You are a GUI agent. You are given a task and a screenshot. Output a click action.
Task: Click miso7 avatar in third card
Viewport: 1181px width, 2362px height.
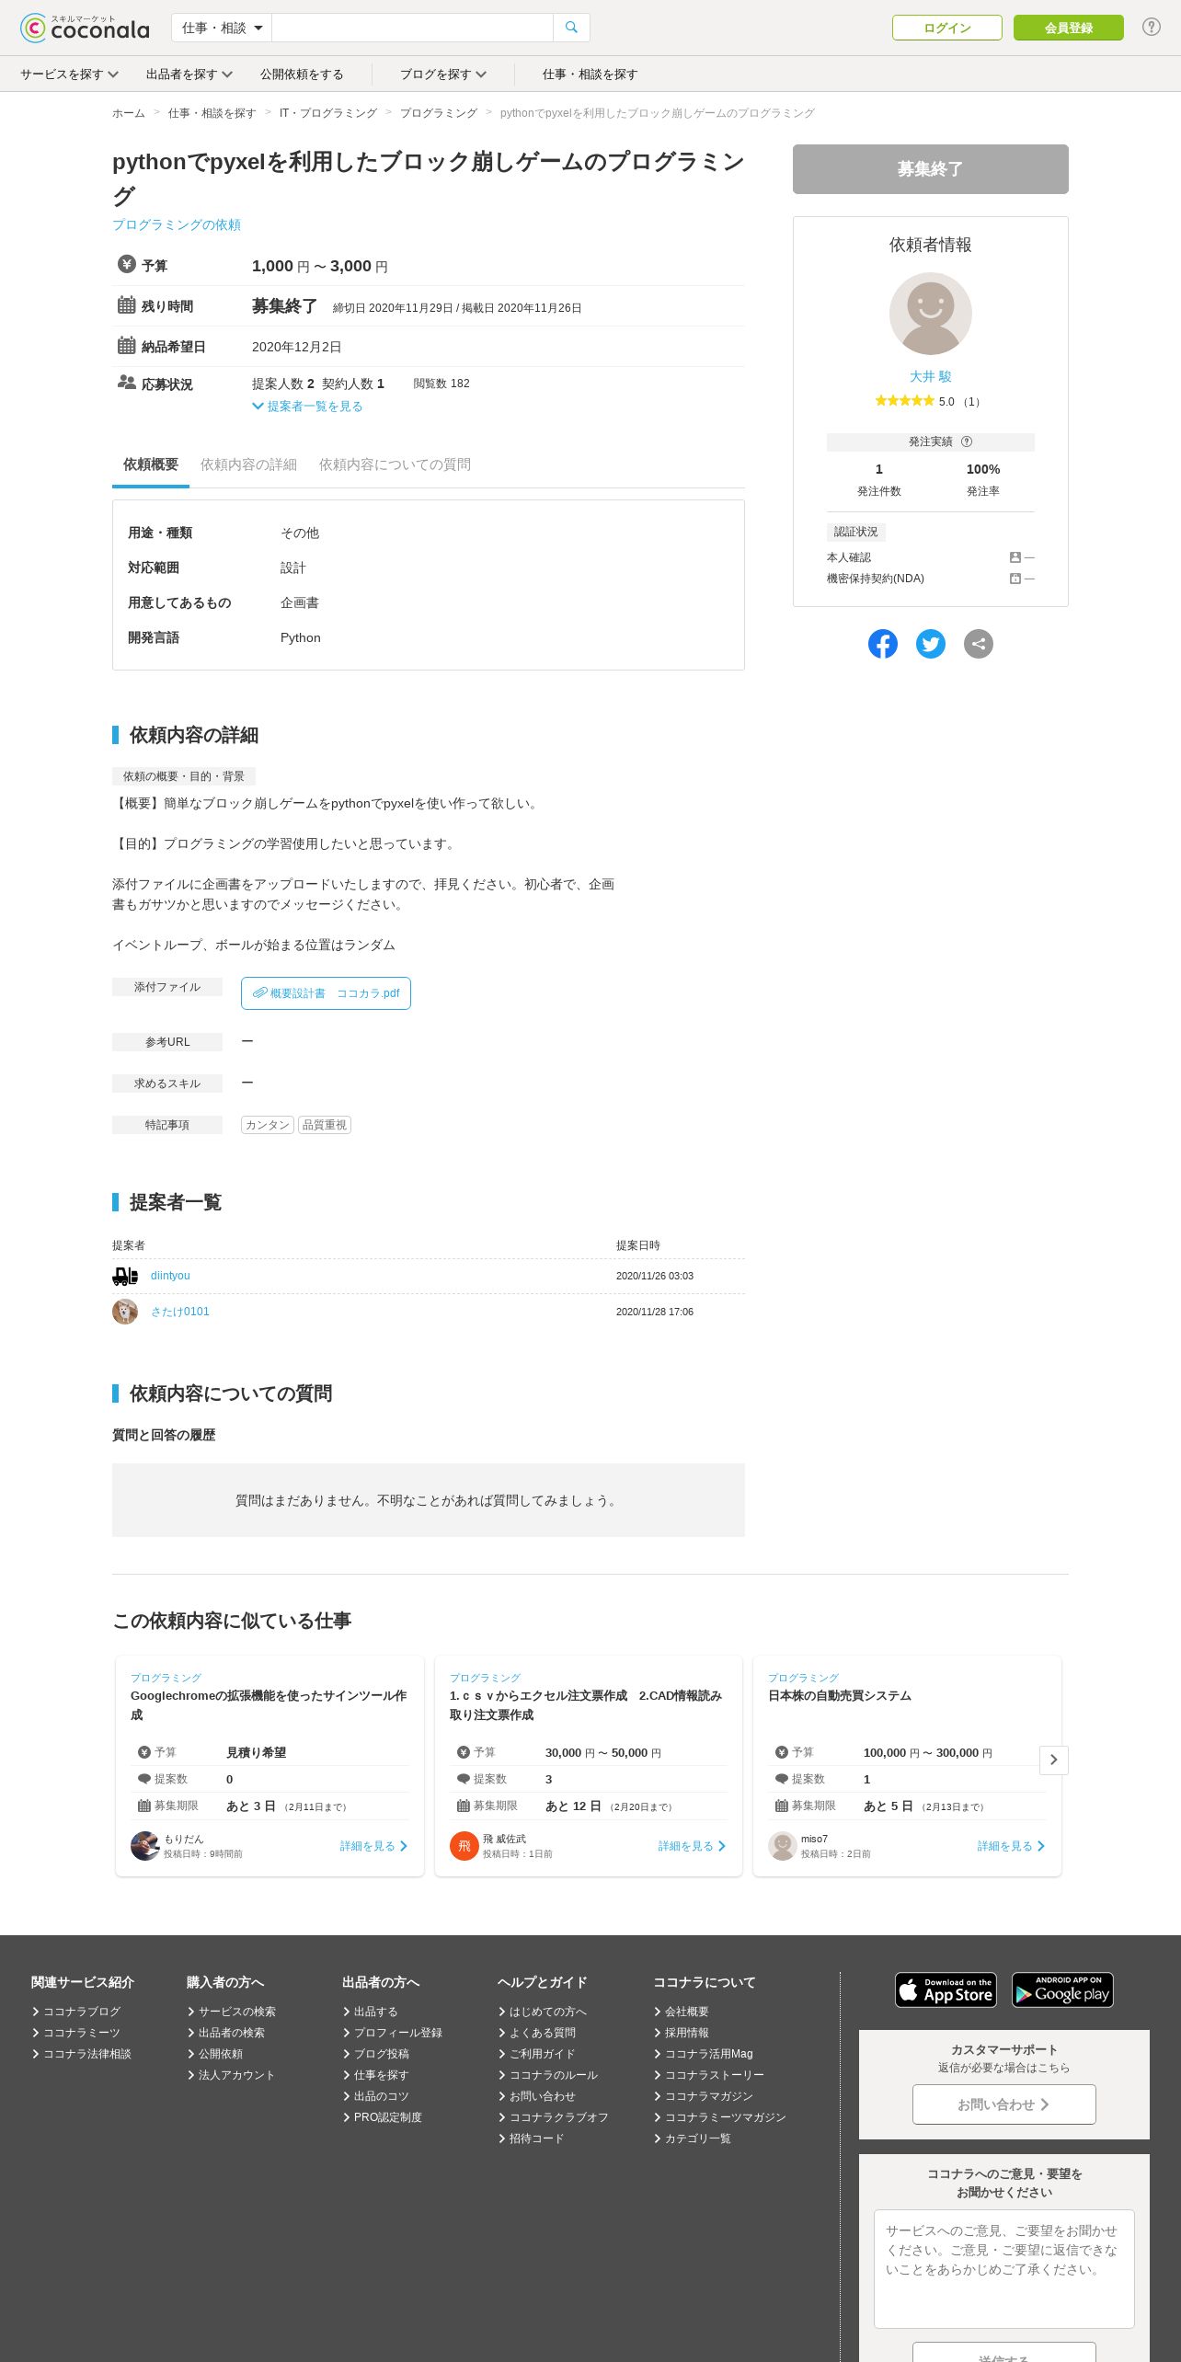(x=783, y=1845)
